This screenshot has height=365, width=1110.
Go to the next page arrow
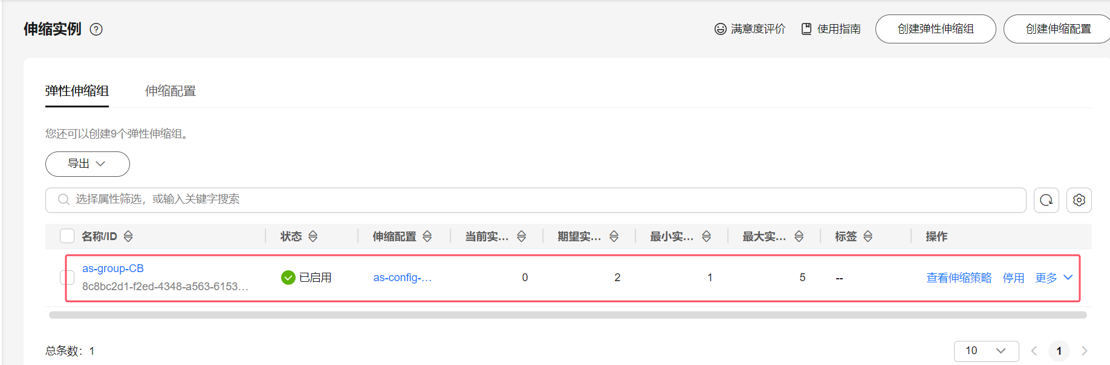(x=1084, y=351)
